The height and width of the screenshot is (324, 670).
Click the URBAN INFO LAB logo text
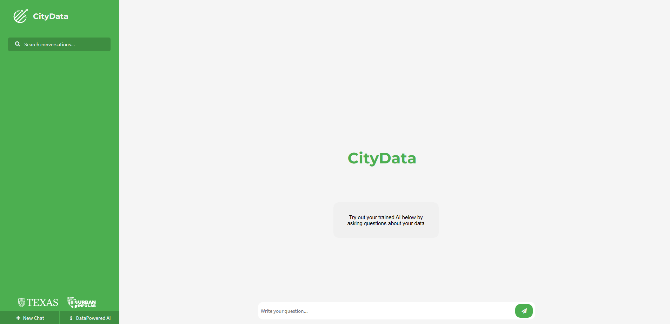pos(87,303)
